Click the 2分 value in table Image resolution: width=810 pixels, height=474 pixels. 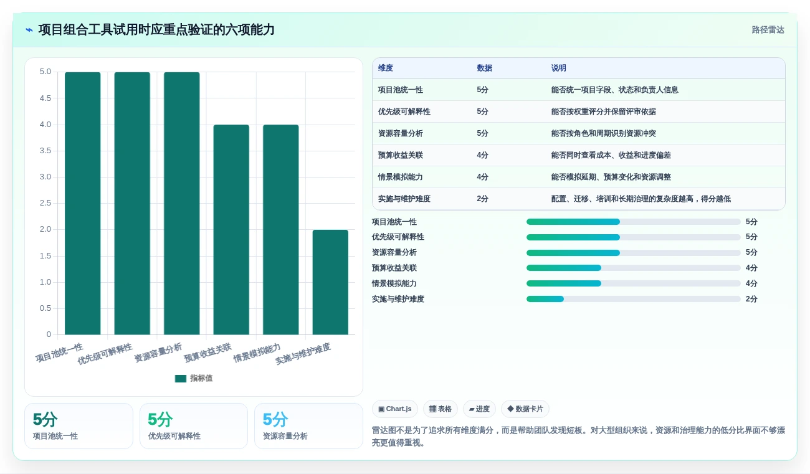tap(483, 199)
